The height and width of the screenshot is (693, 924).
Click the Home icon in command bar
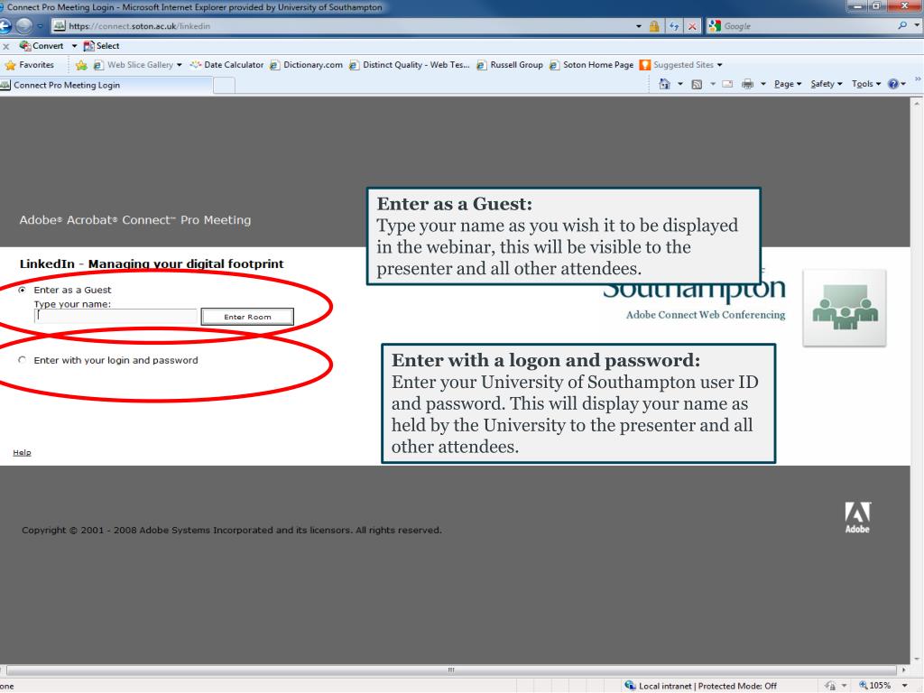[x=664, y=84]
